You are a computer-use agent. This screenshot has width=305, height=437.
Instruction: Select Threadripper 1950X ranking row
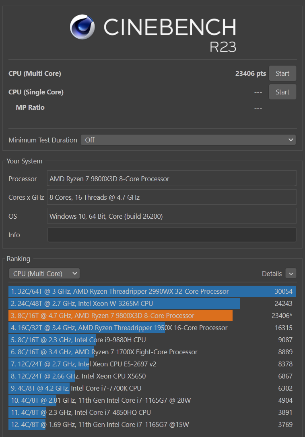pyautogui.click(x=152, y=328)
